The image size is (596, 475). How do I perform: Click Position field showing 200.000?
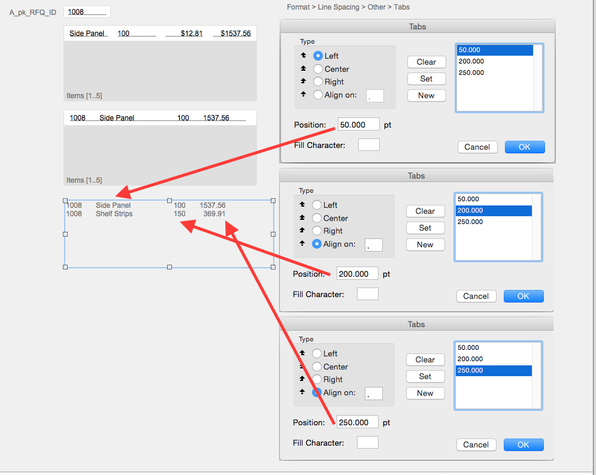[x=357, y=274]
